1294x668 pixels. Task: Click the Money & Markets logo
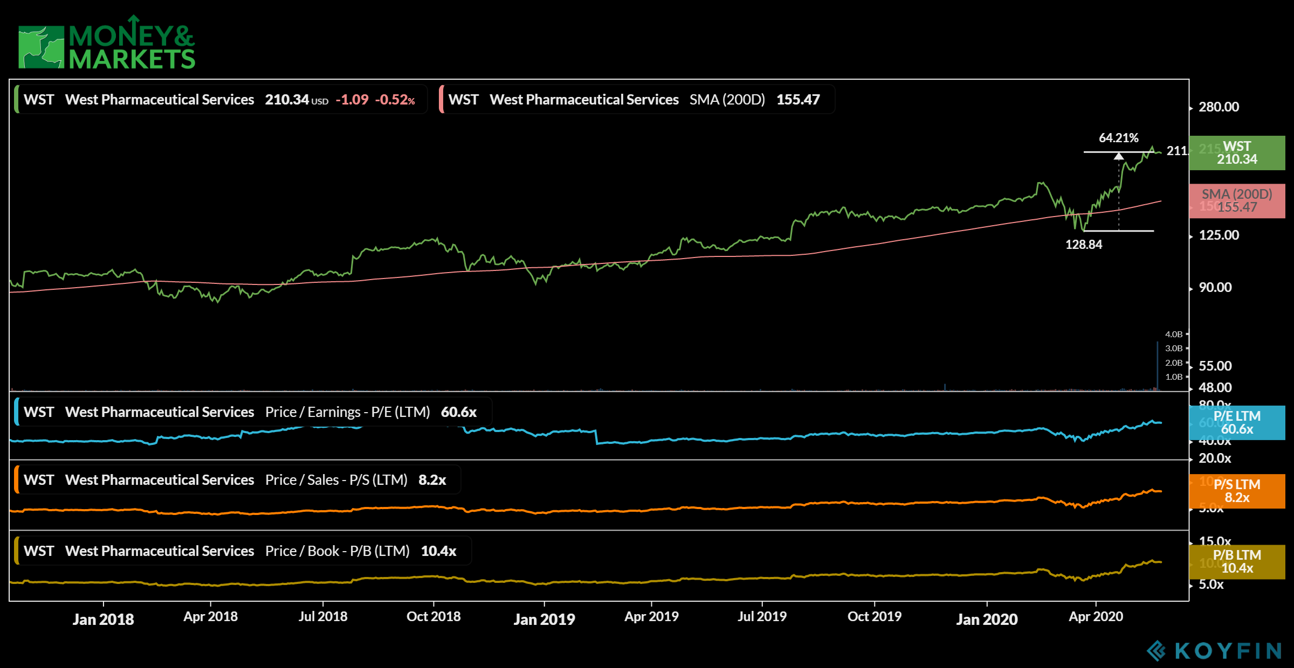(x=107, y=43)
